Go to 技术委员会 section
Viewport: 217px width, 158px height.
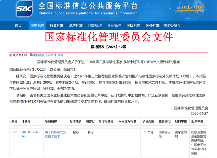[x=172, y=25]
